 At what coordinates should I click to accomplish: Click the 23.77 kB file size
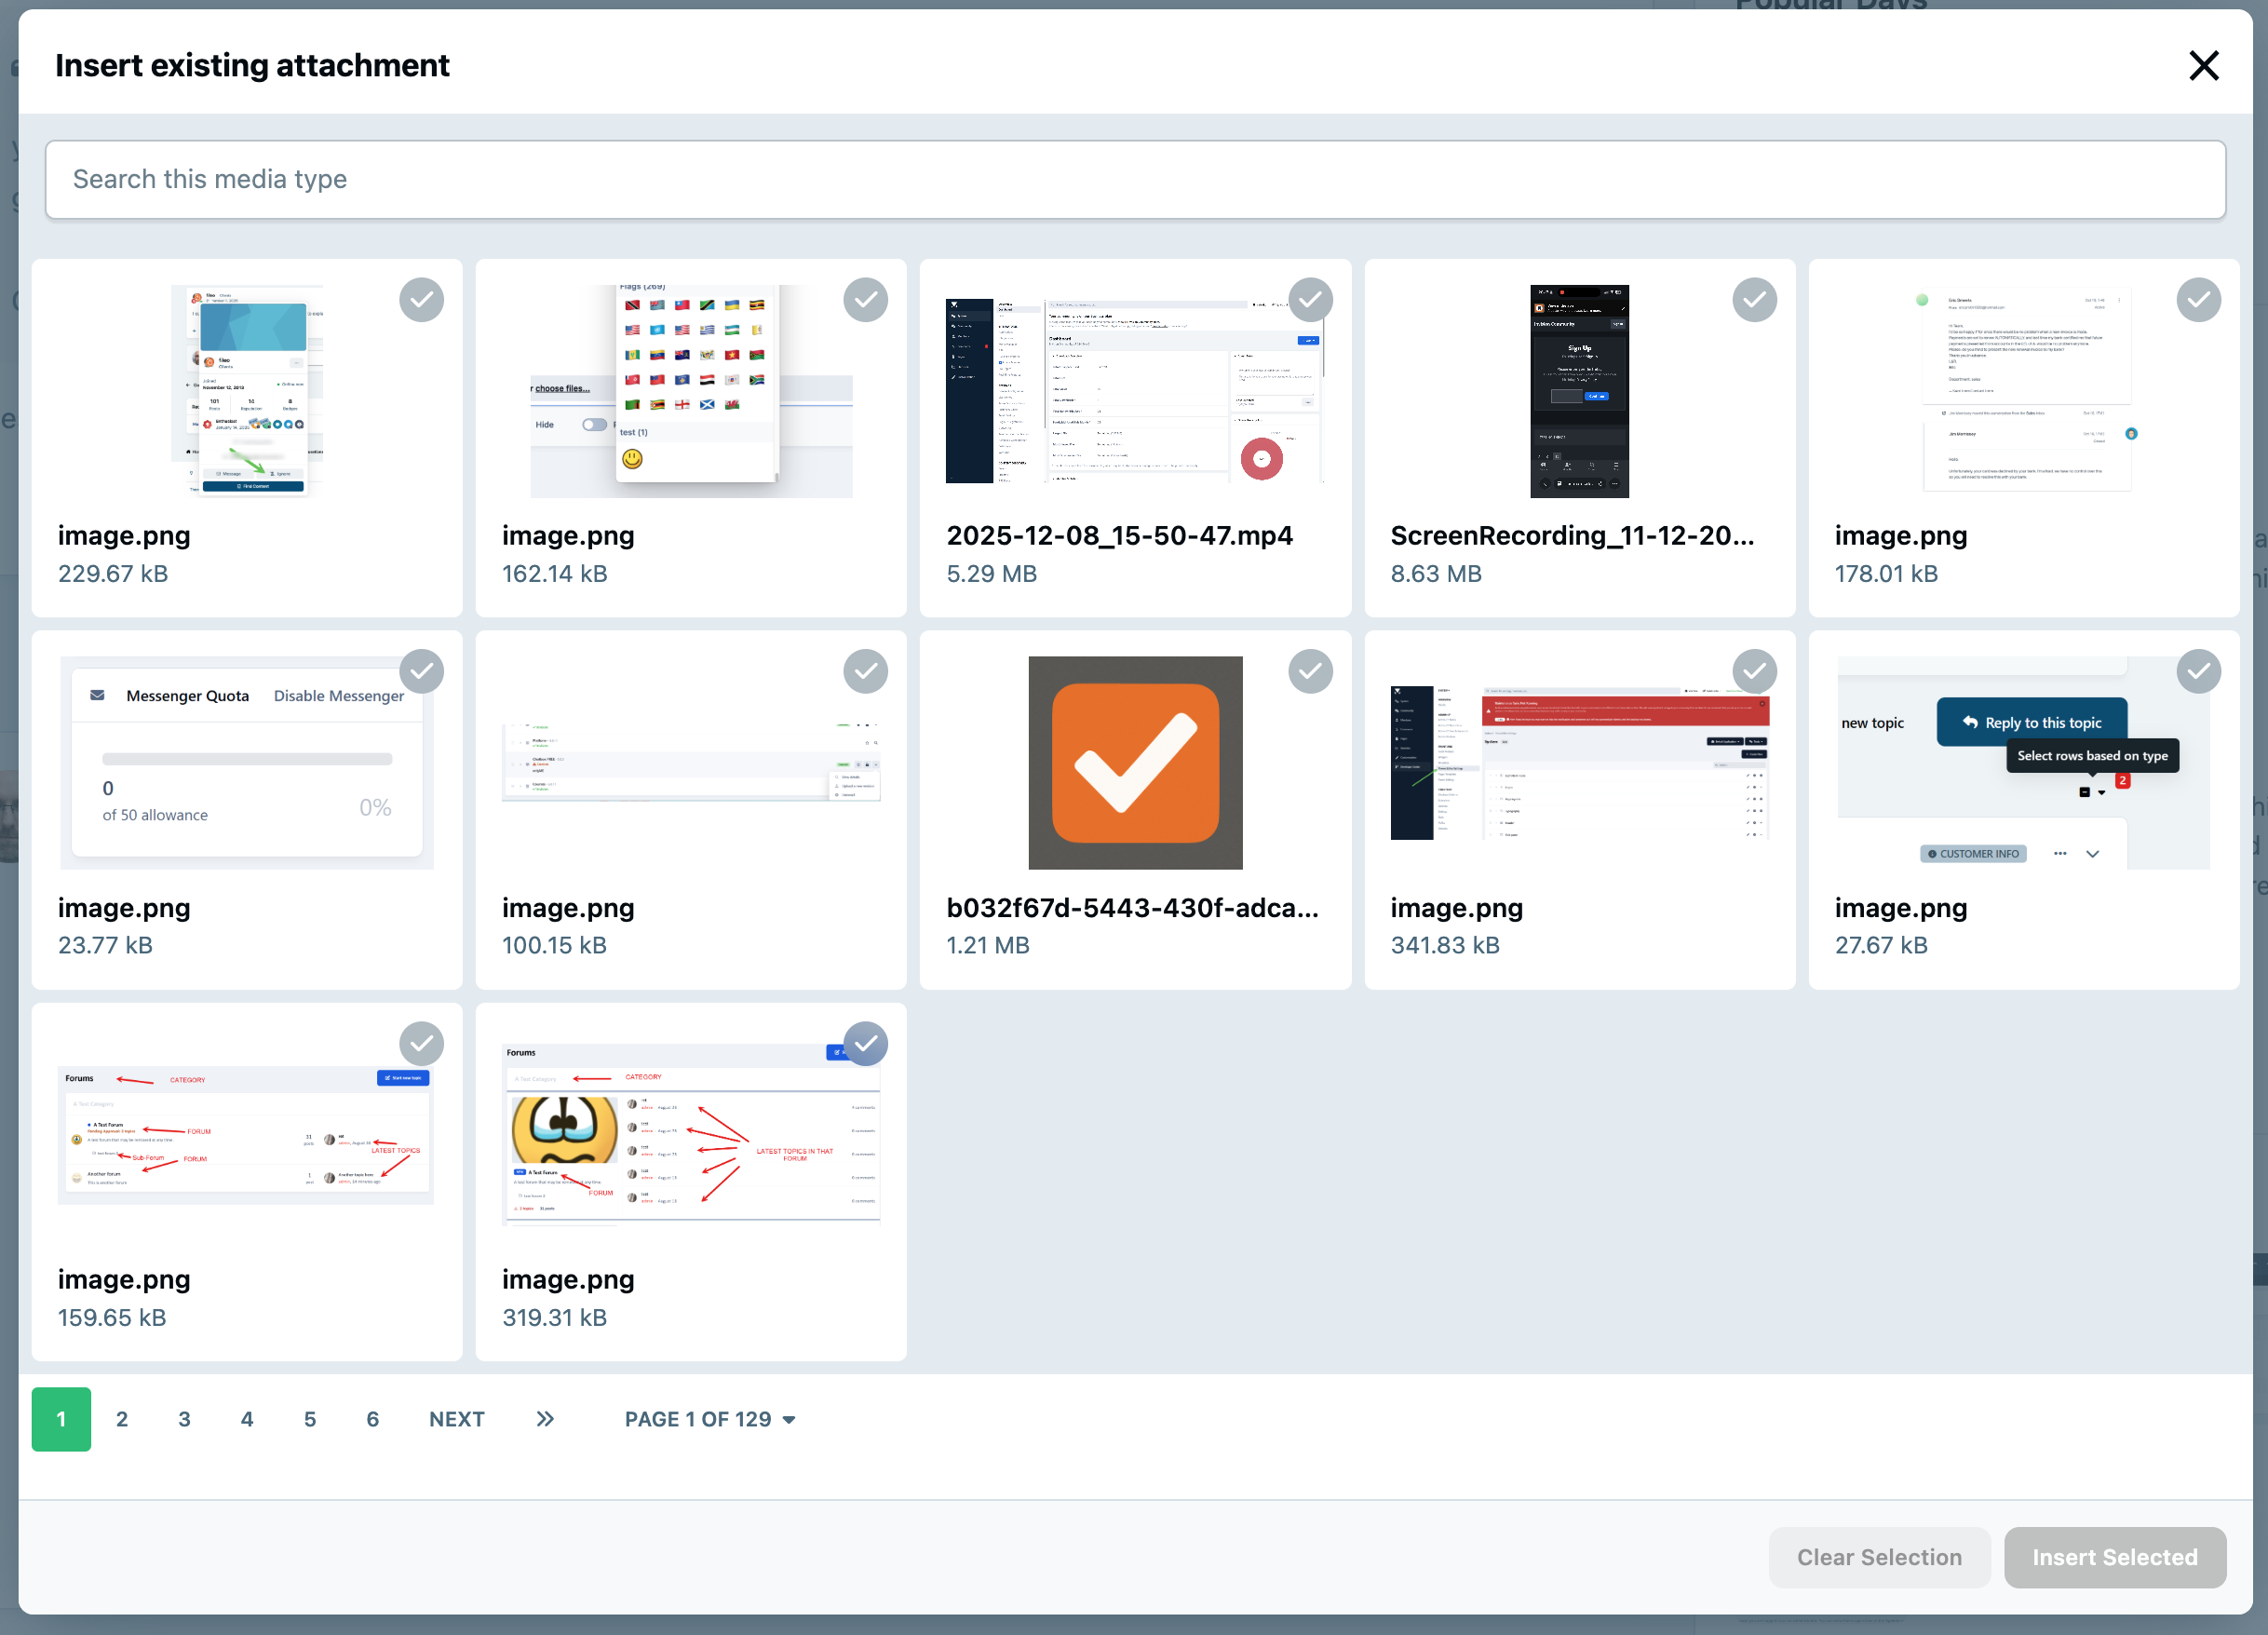pyautogui.click(x=105, y=945)
